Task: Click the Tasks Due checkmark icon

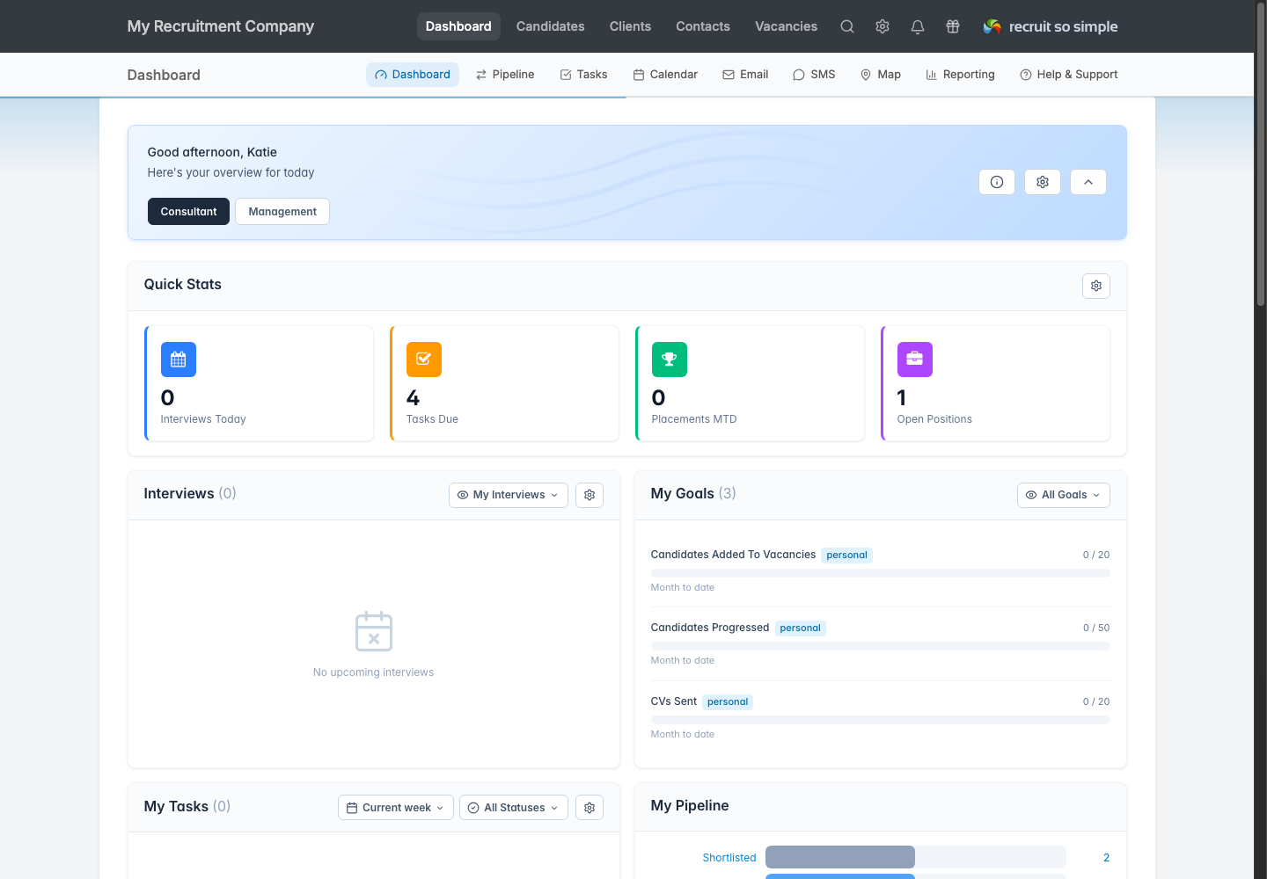Action: pyautogui.click(x=424, y=360)
